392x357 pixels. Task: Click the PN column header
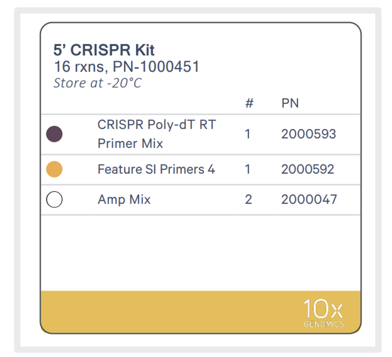click(290, 103)
